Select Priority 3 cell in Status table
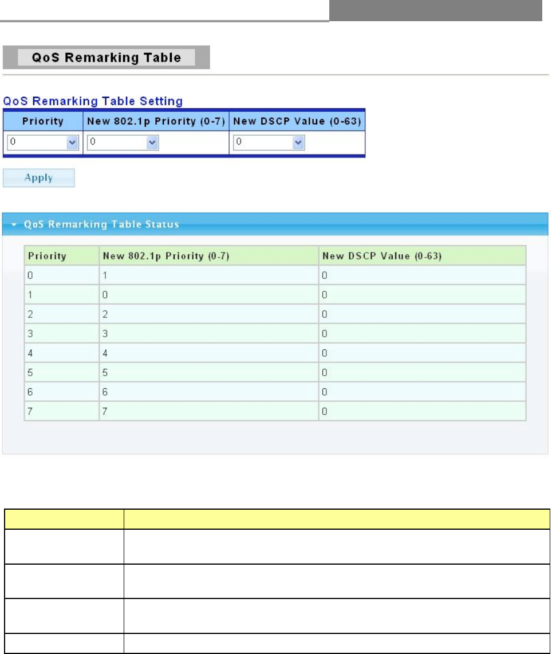This screenshot has height=654, width=552. [62, 334]
